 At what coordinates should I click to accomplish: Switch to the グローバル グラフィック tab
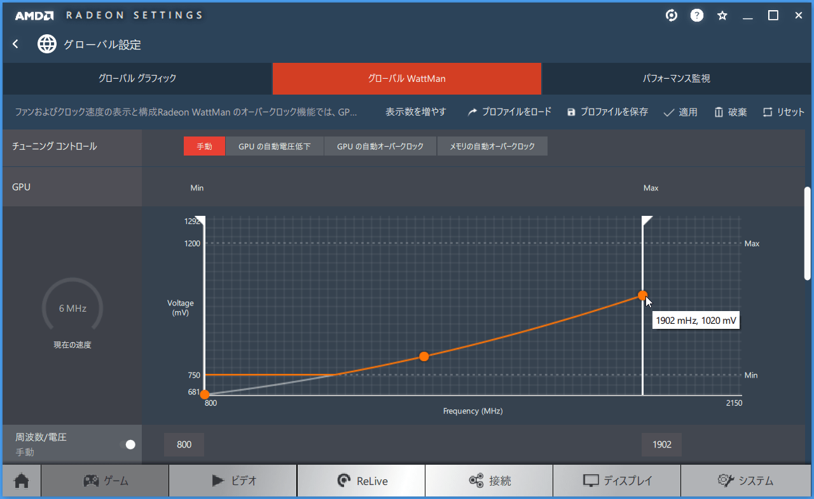pyautogui.click(x=137, y=79)
